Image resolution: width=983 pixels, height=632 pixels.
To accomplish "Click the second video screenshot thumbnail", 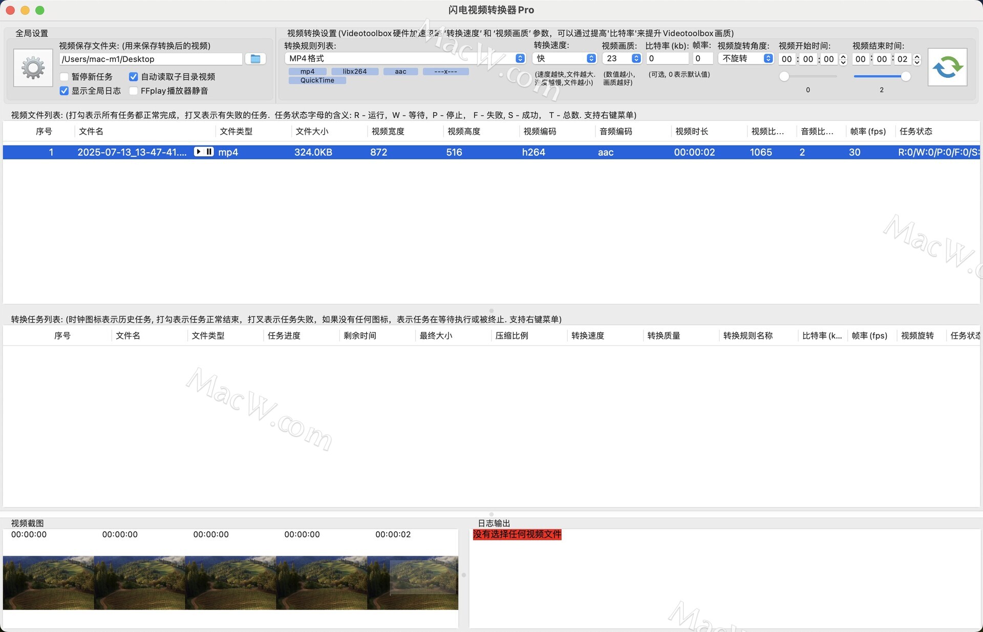I will [140, 583].
